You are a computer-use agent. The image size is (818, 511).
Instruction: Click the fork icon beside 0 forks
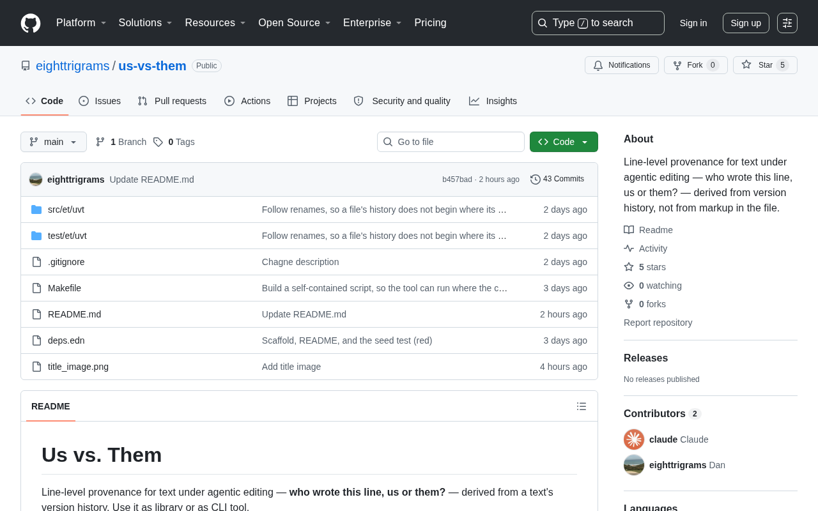[629, 304]
